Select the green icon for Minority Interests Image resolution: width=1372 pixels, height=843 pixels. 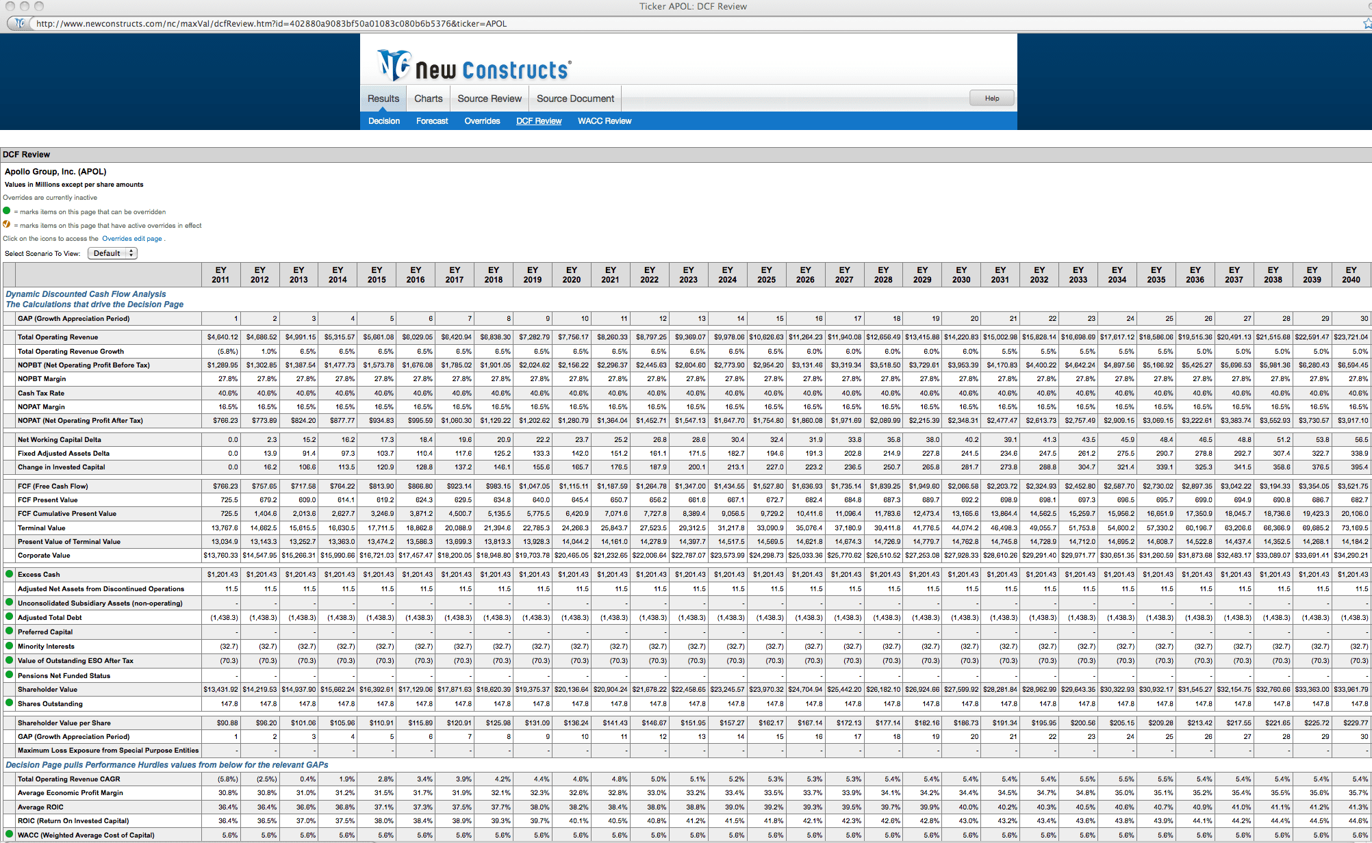(x=9, y=645)
